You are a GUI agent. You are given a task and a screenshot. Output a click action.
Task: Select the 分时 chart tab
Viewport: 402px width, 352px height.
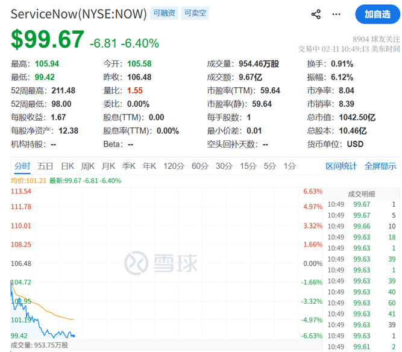pyautogui.click(x=22, y=166)
